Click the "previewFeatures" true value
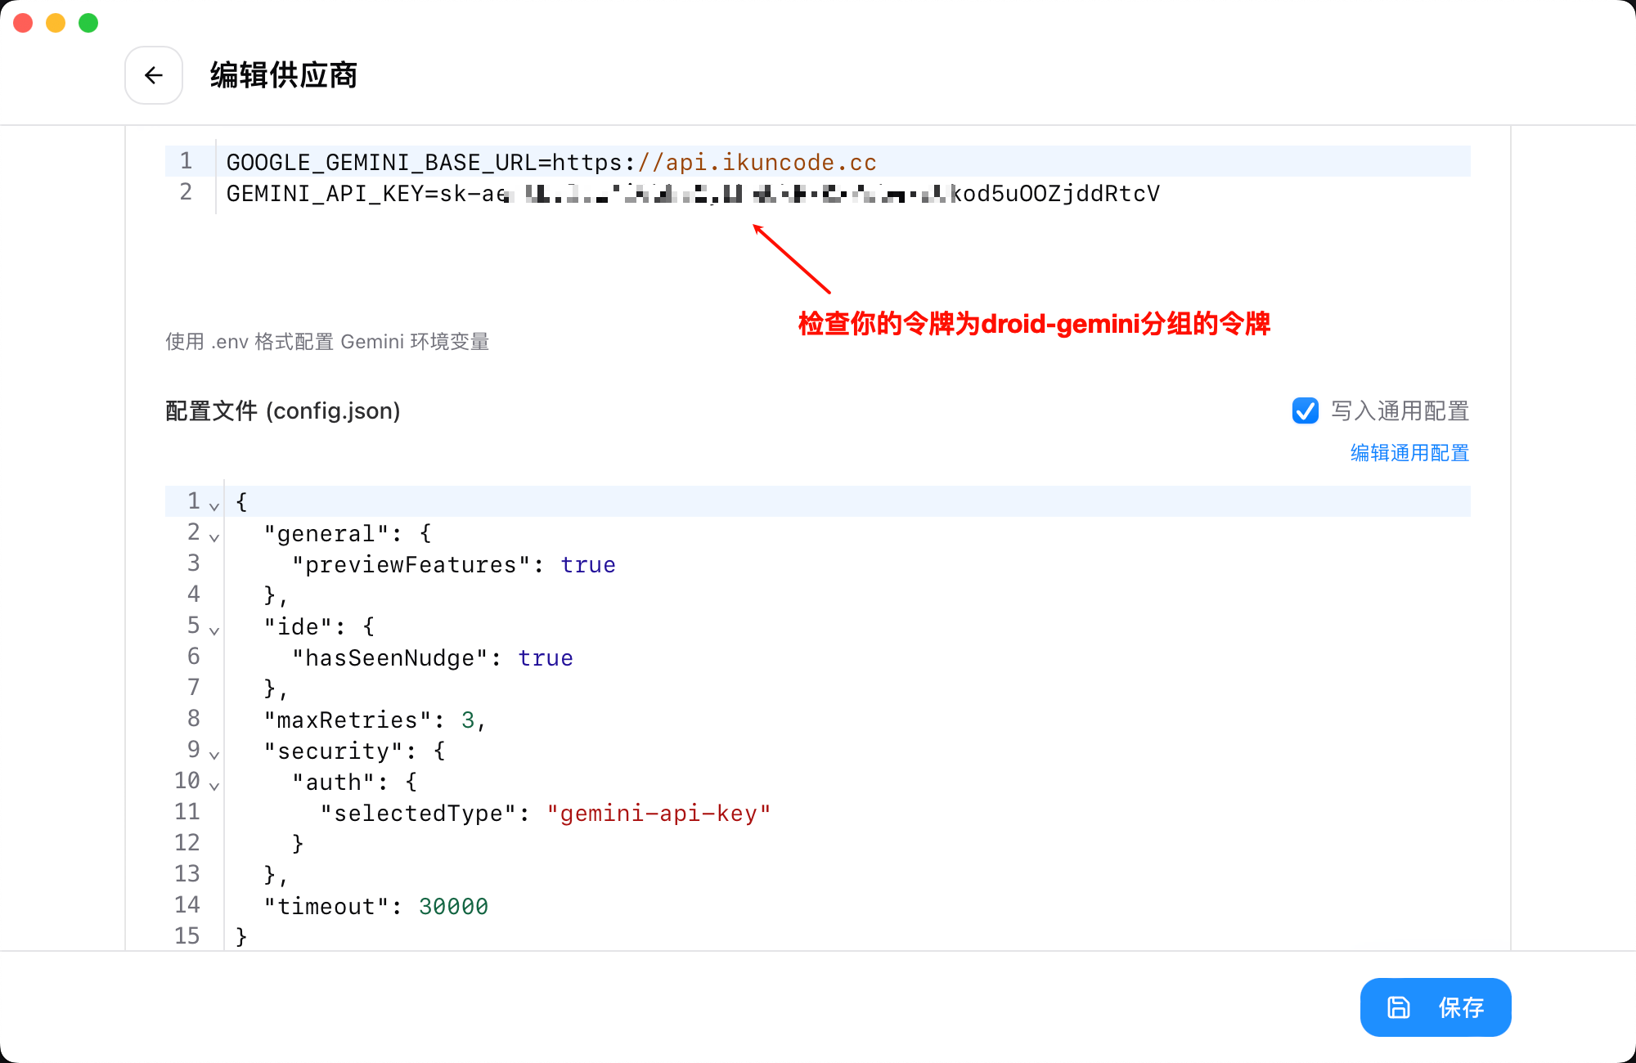This screenshot has height=1063, width=1636. 588,564
